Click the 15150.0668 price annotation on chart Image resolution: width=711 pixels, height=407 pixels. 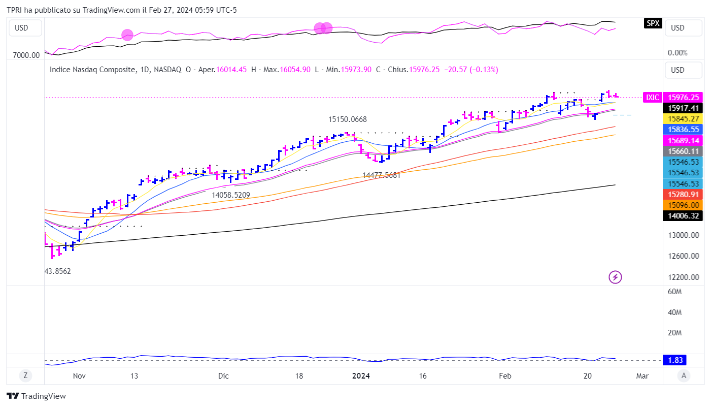(347, 119)
